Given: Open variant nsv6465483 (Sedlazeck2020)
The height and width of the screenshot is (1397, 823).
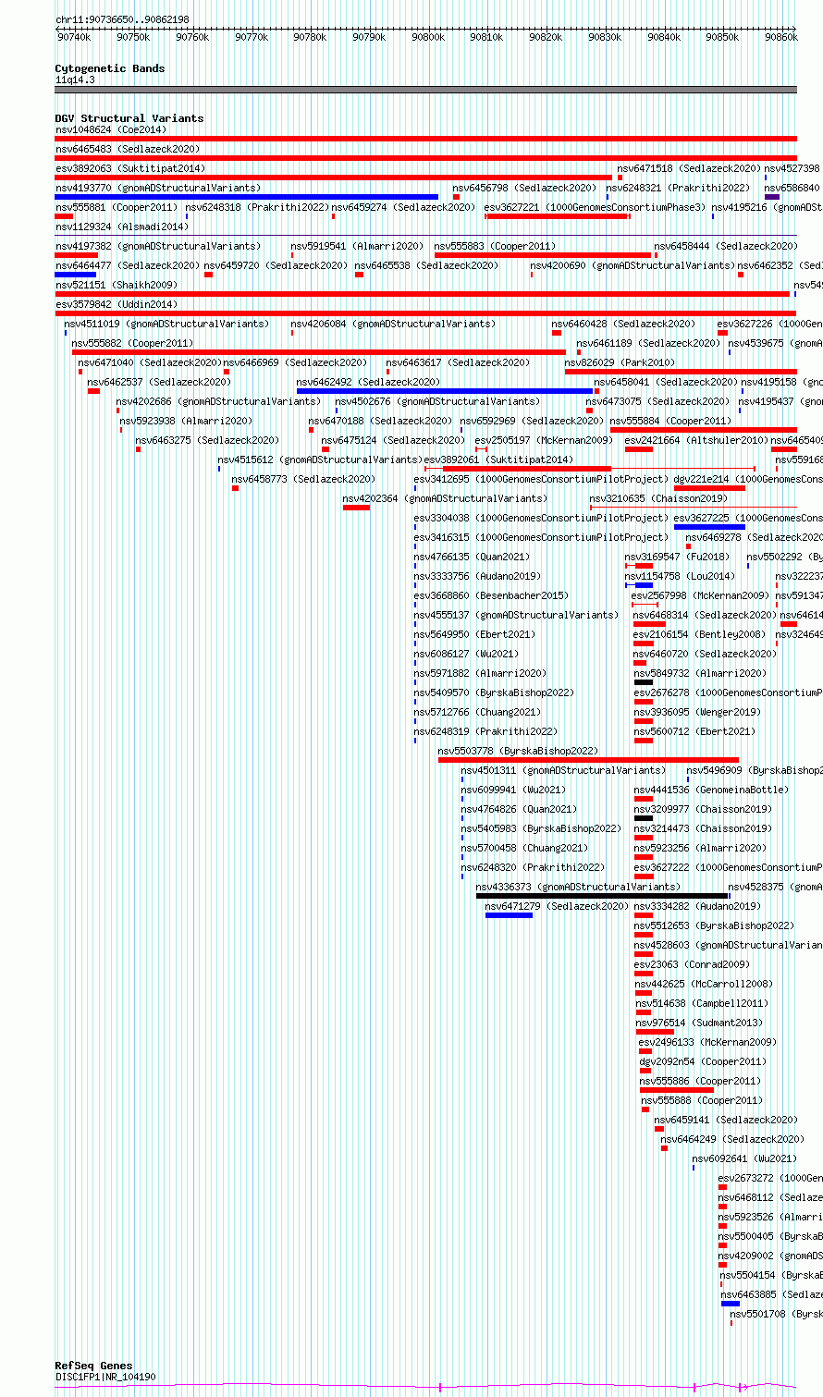Looking at the screenshot, I should point(128,149).
